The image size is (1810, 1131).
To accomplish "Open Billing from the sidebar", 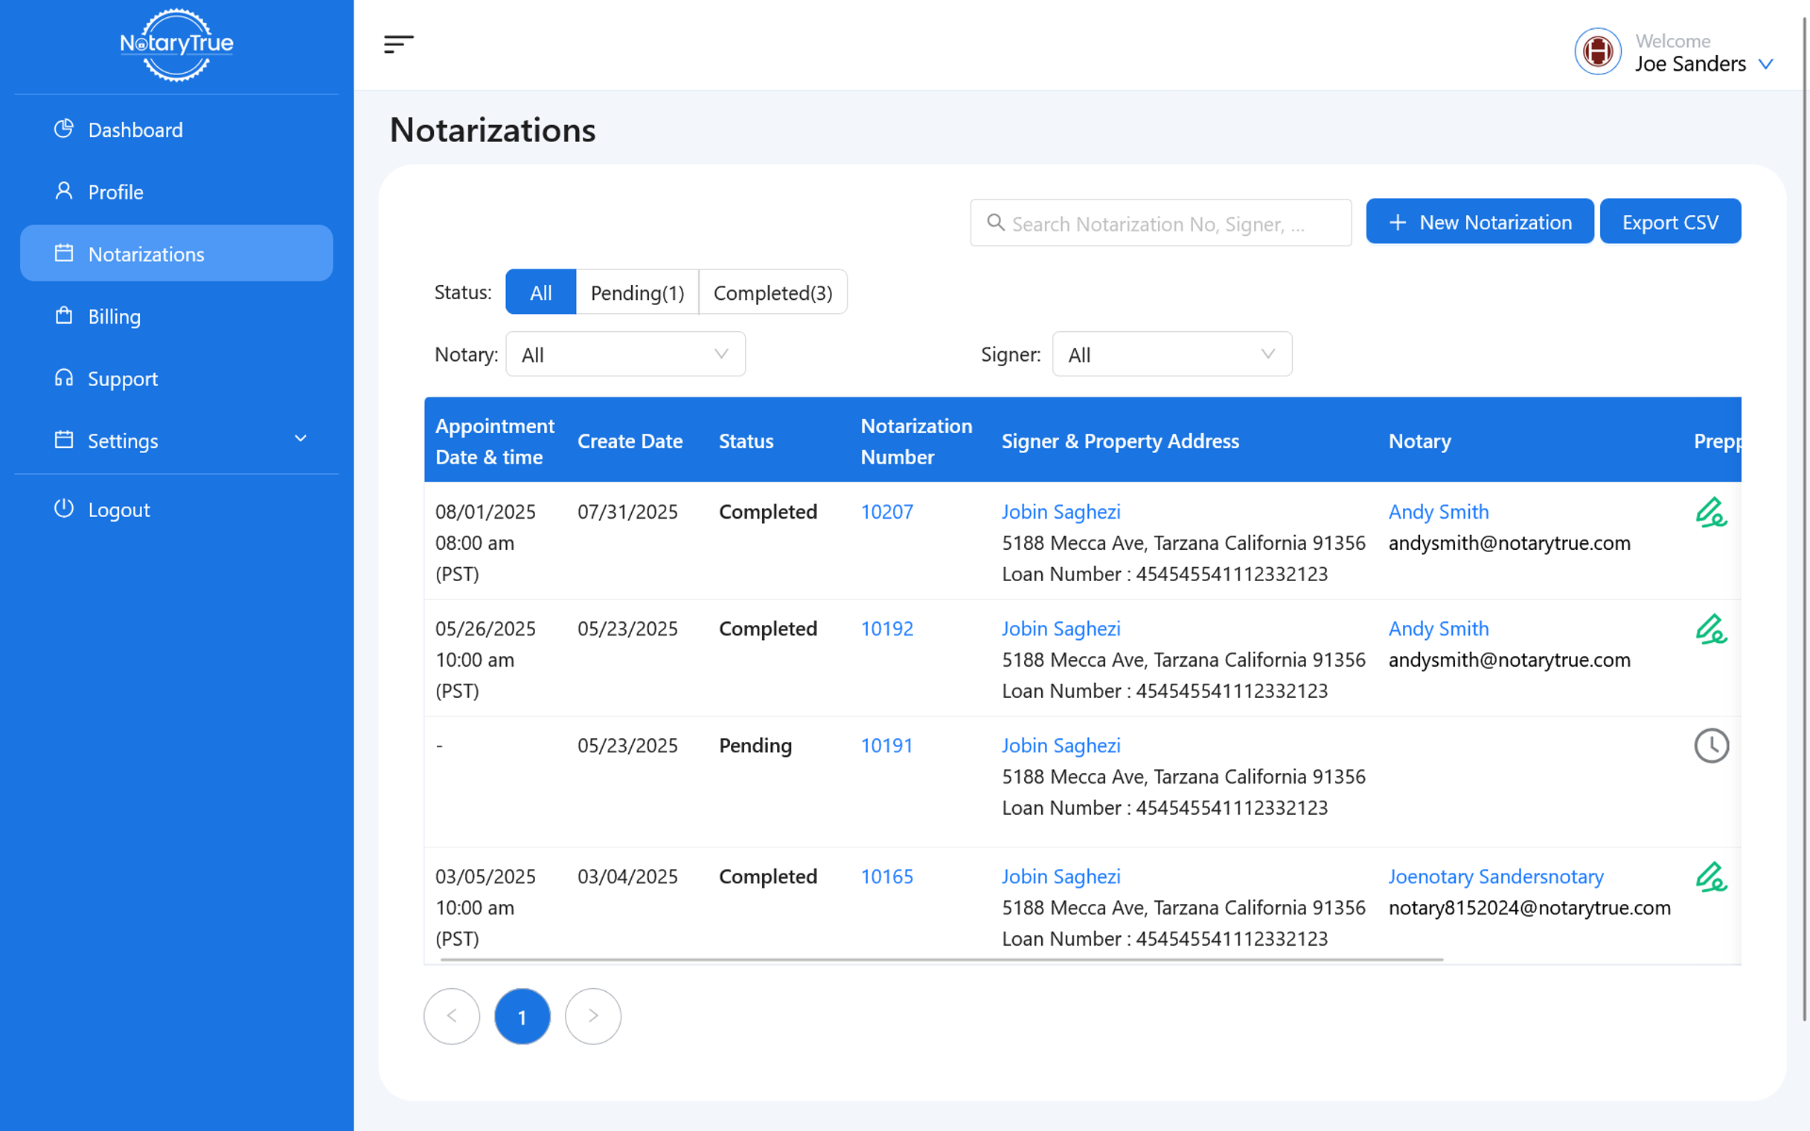I will pos(114,316).
